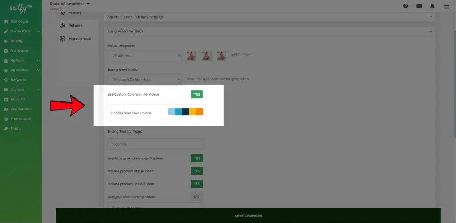Open the Media Templates dropdown
456x223 pixels.
[x=145, y=56]
